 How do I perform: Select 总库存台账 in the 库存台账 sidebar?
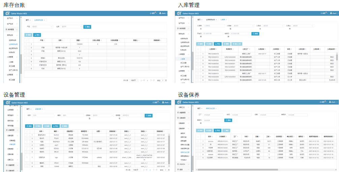coord(12,40)
